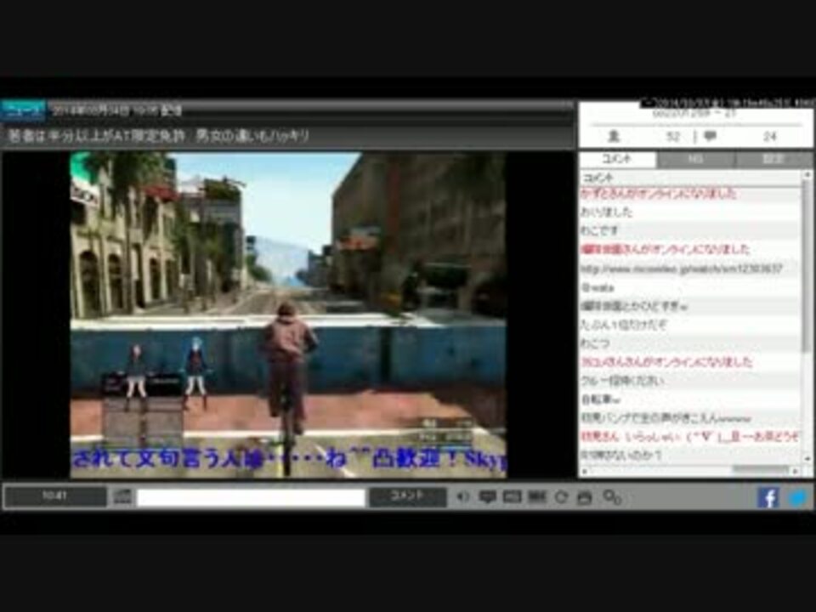Screen dimensions: 816x612
Task: Select the 'わこです' comment row
Action: (690, 230)
